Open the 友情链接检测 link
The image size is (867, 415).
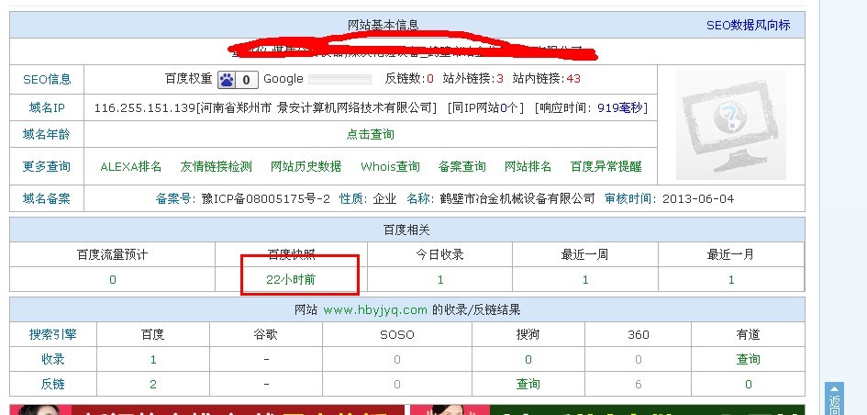217,166
